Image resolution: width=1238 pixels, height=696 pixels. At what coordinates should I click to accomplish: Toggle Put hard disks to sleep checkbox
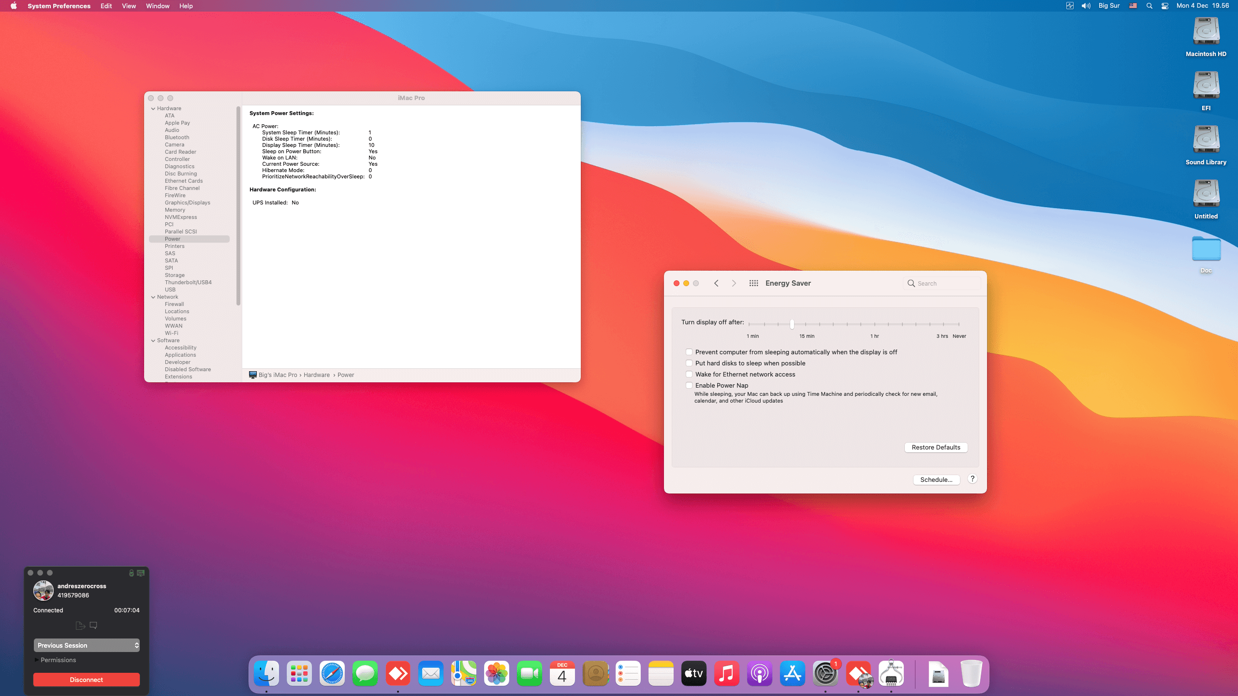pos(689,363)
